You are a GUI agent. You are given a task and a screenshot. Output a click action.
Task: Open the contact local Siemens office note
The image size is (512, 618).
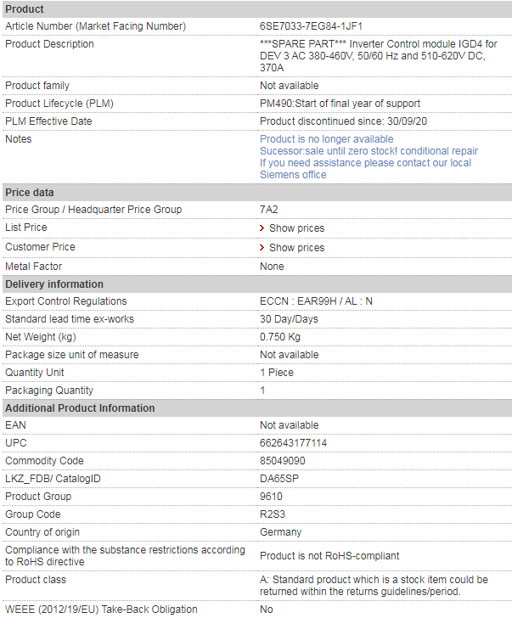pos(365,169)
